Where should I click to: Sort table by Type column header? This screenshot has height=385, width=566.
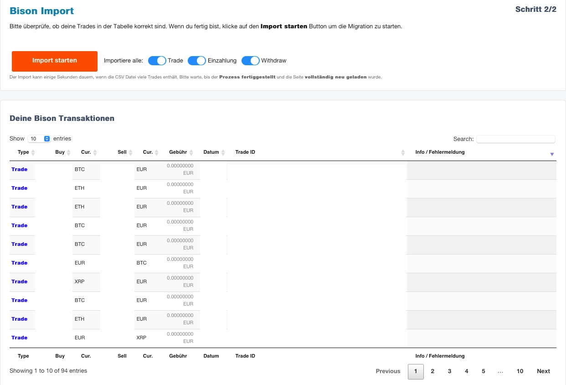pos(23,152)
